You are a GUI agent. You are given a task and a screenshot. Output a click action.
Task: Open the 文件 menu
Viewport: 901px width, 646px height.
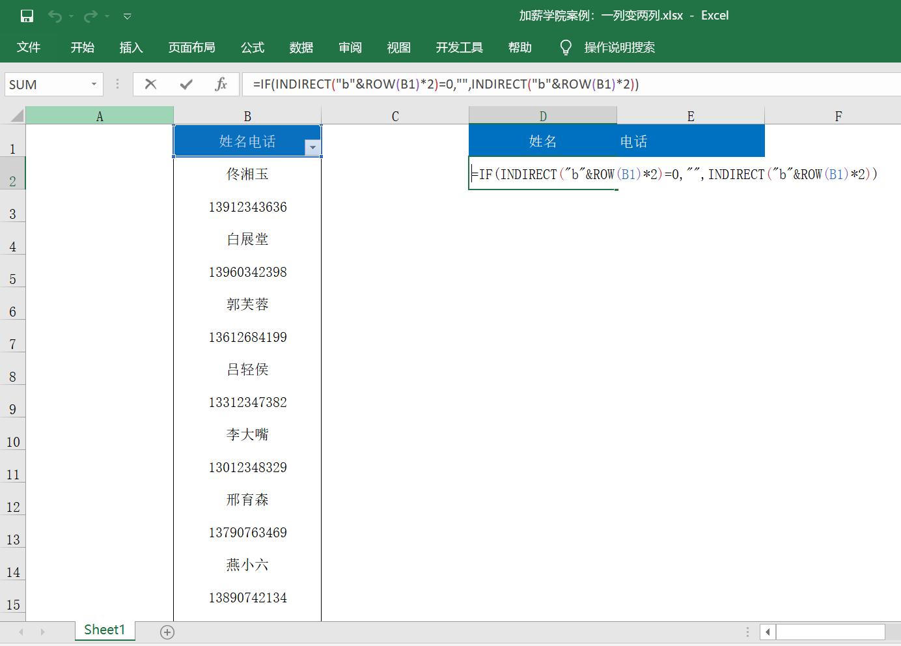[x=29, y=47]
